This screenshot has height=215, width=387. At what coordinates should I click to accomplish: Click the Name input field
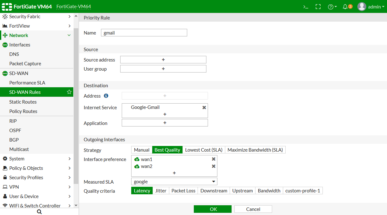[x=144, y=33]
